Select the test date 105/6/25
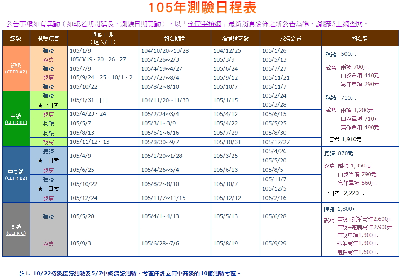The image size is (400, 277). (x=82, y=170)
